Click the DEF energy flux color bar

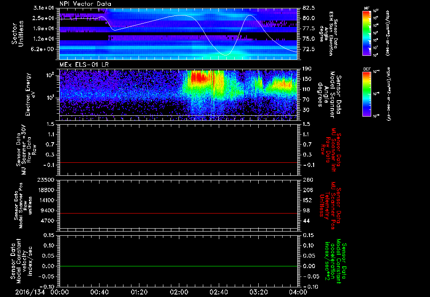tap(367, 94)
